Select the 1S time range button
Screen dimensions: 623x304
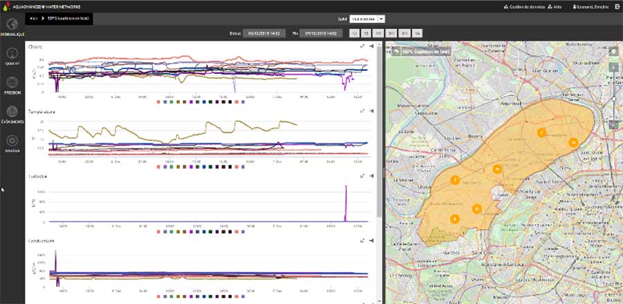tap(366, 33)
